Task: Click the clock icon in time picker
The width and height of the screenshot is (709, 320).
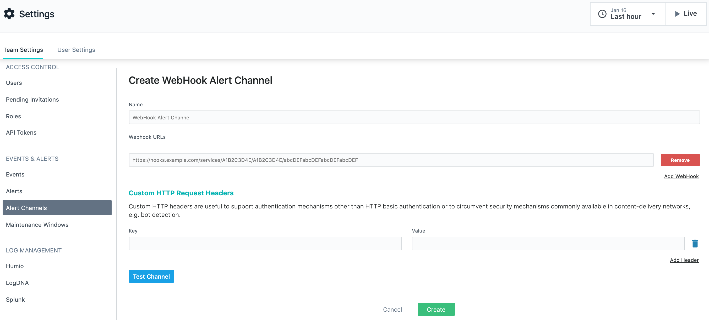Action: [602, 14]
